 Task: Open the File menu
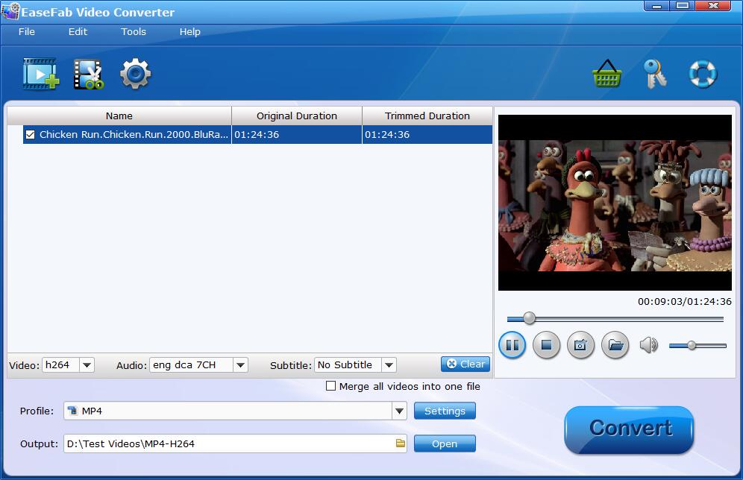[x=27, y=32]
